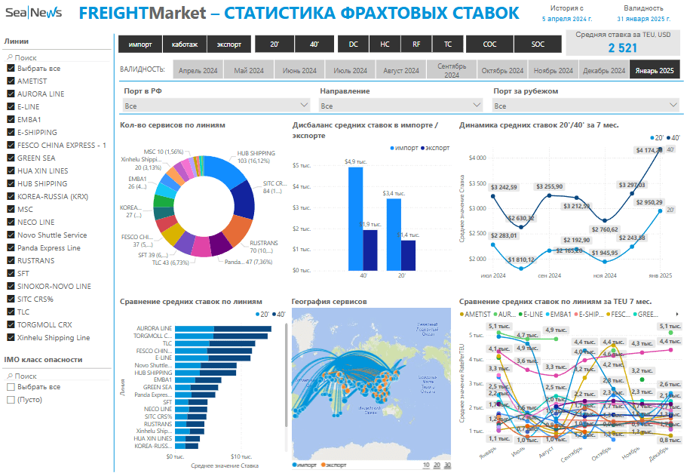Select the 20' legend dot in Динамика chart

(x=652, y=138)
